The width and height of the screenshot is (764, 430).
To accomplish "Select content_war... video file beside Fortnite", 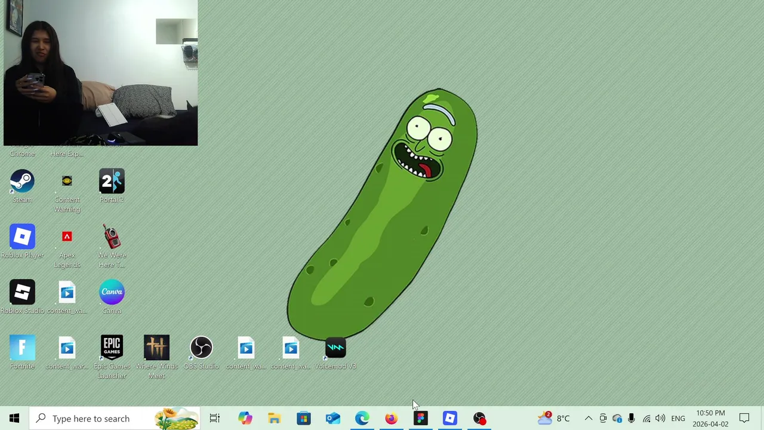I will click(x=67, y=353).
